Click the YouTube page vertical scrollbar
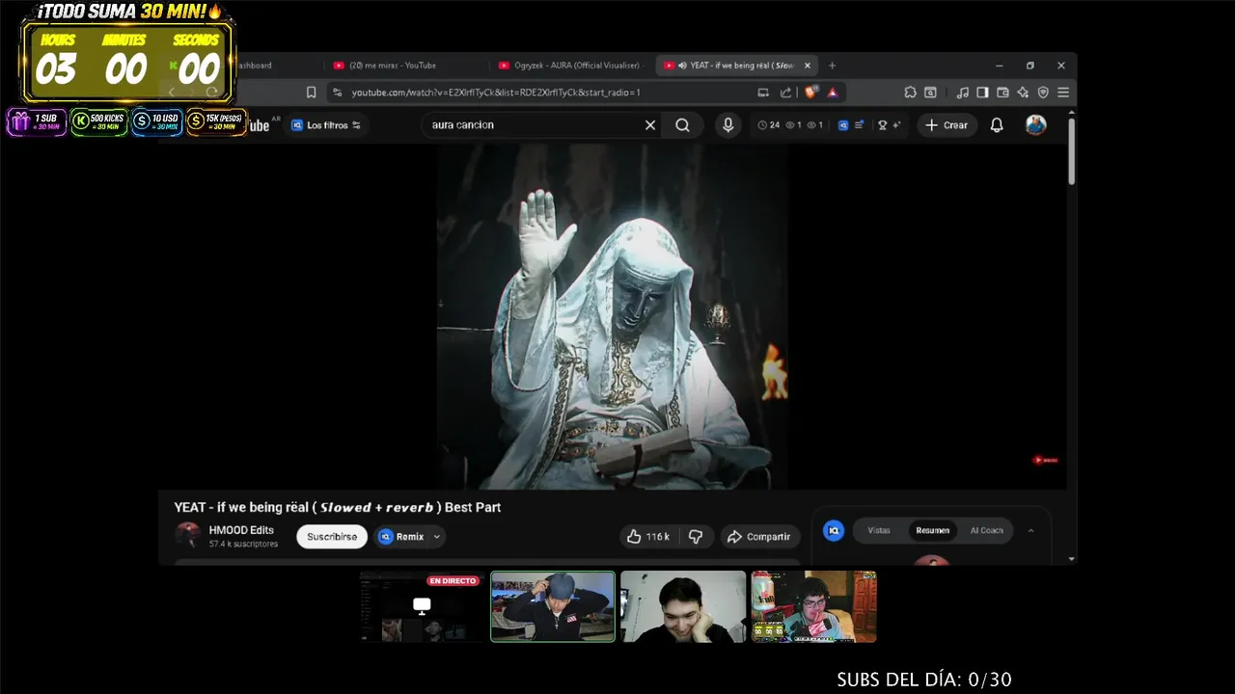The width and height of the screenshot is (1235, 694). point(1072,149)
